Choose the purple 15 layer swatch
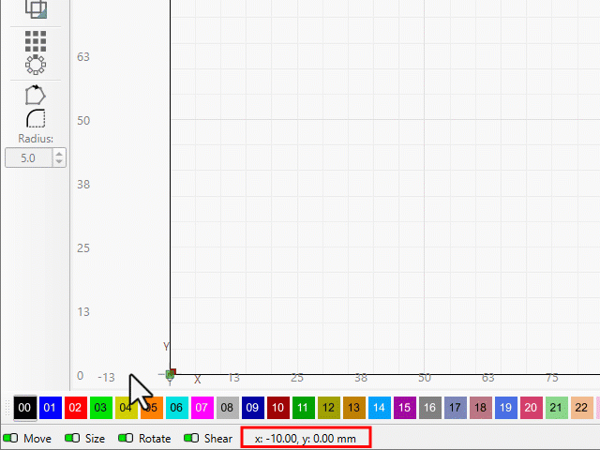 (x=403, y=408)
